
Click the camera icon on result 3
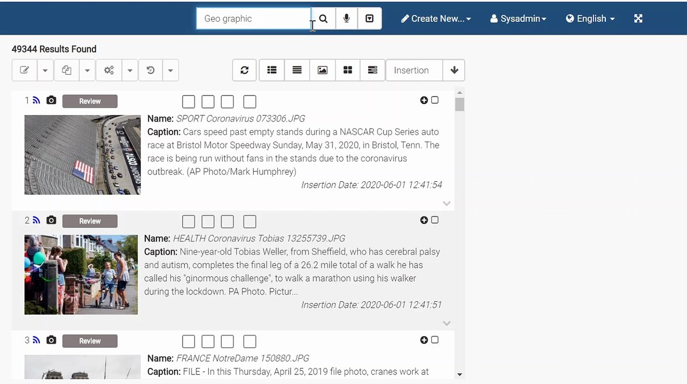coord(51,340)
